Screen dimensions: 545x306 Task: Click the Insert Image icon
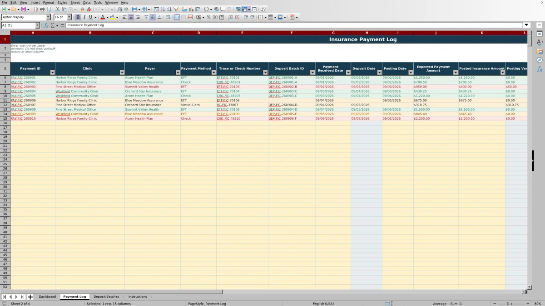tap(185, 9)
